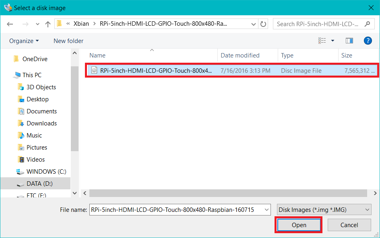Viewport: 380px width, 238px height.
Task: Open the Videos folder in sidebar
Action: coord(35,160)
